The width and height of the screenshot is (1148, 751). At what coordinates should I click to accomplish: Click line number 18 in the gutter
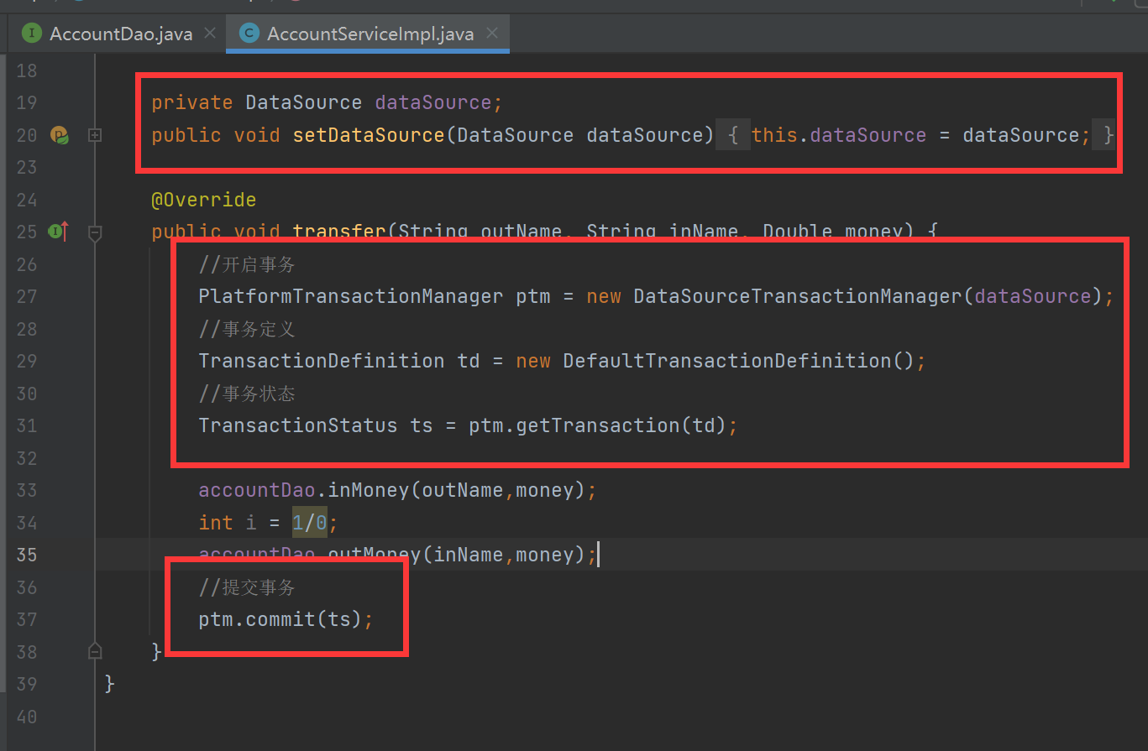[x=27, y=70]
